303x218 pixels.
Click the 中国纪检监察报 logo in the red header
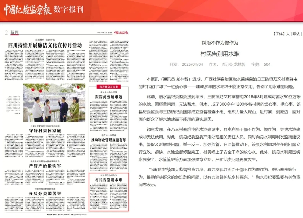[x=27, y=9]
